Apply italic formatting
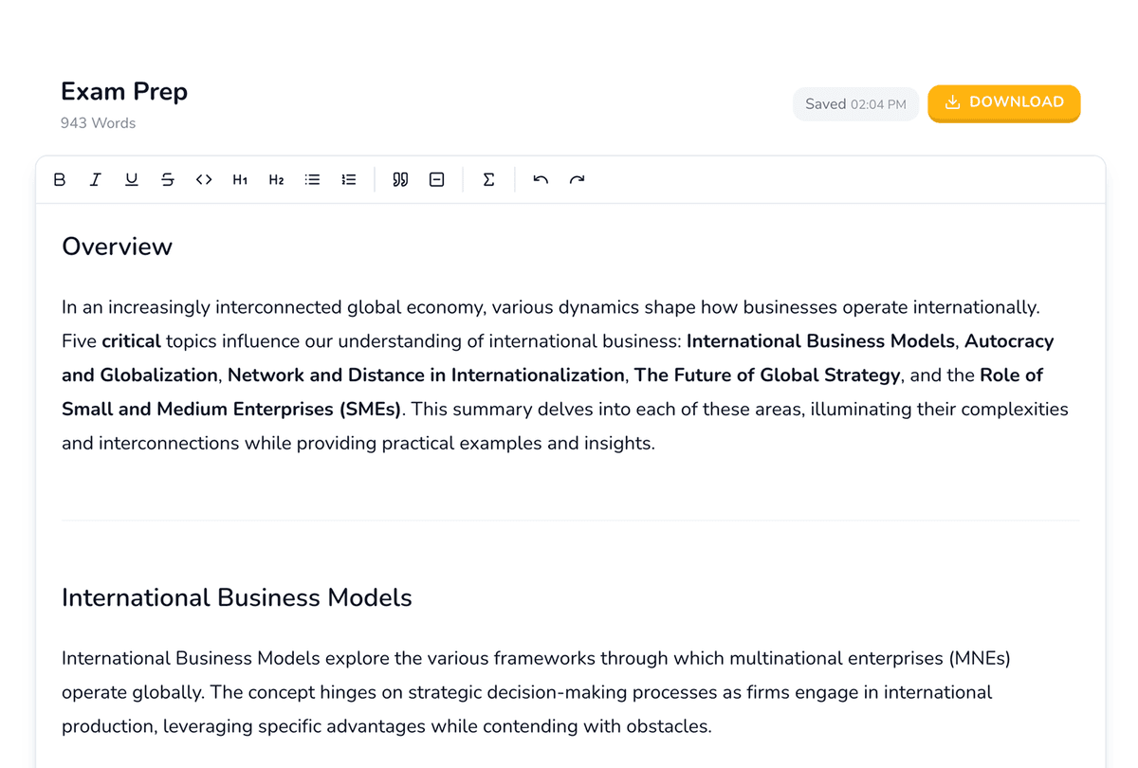This screenshot has width=1138, height=768. click(x=96, y=179)
